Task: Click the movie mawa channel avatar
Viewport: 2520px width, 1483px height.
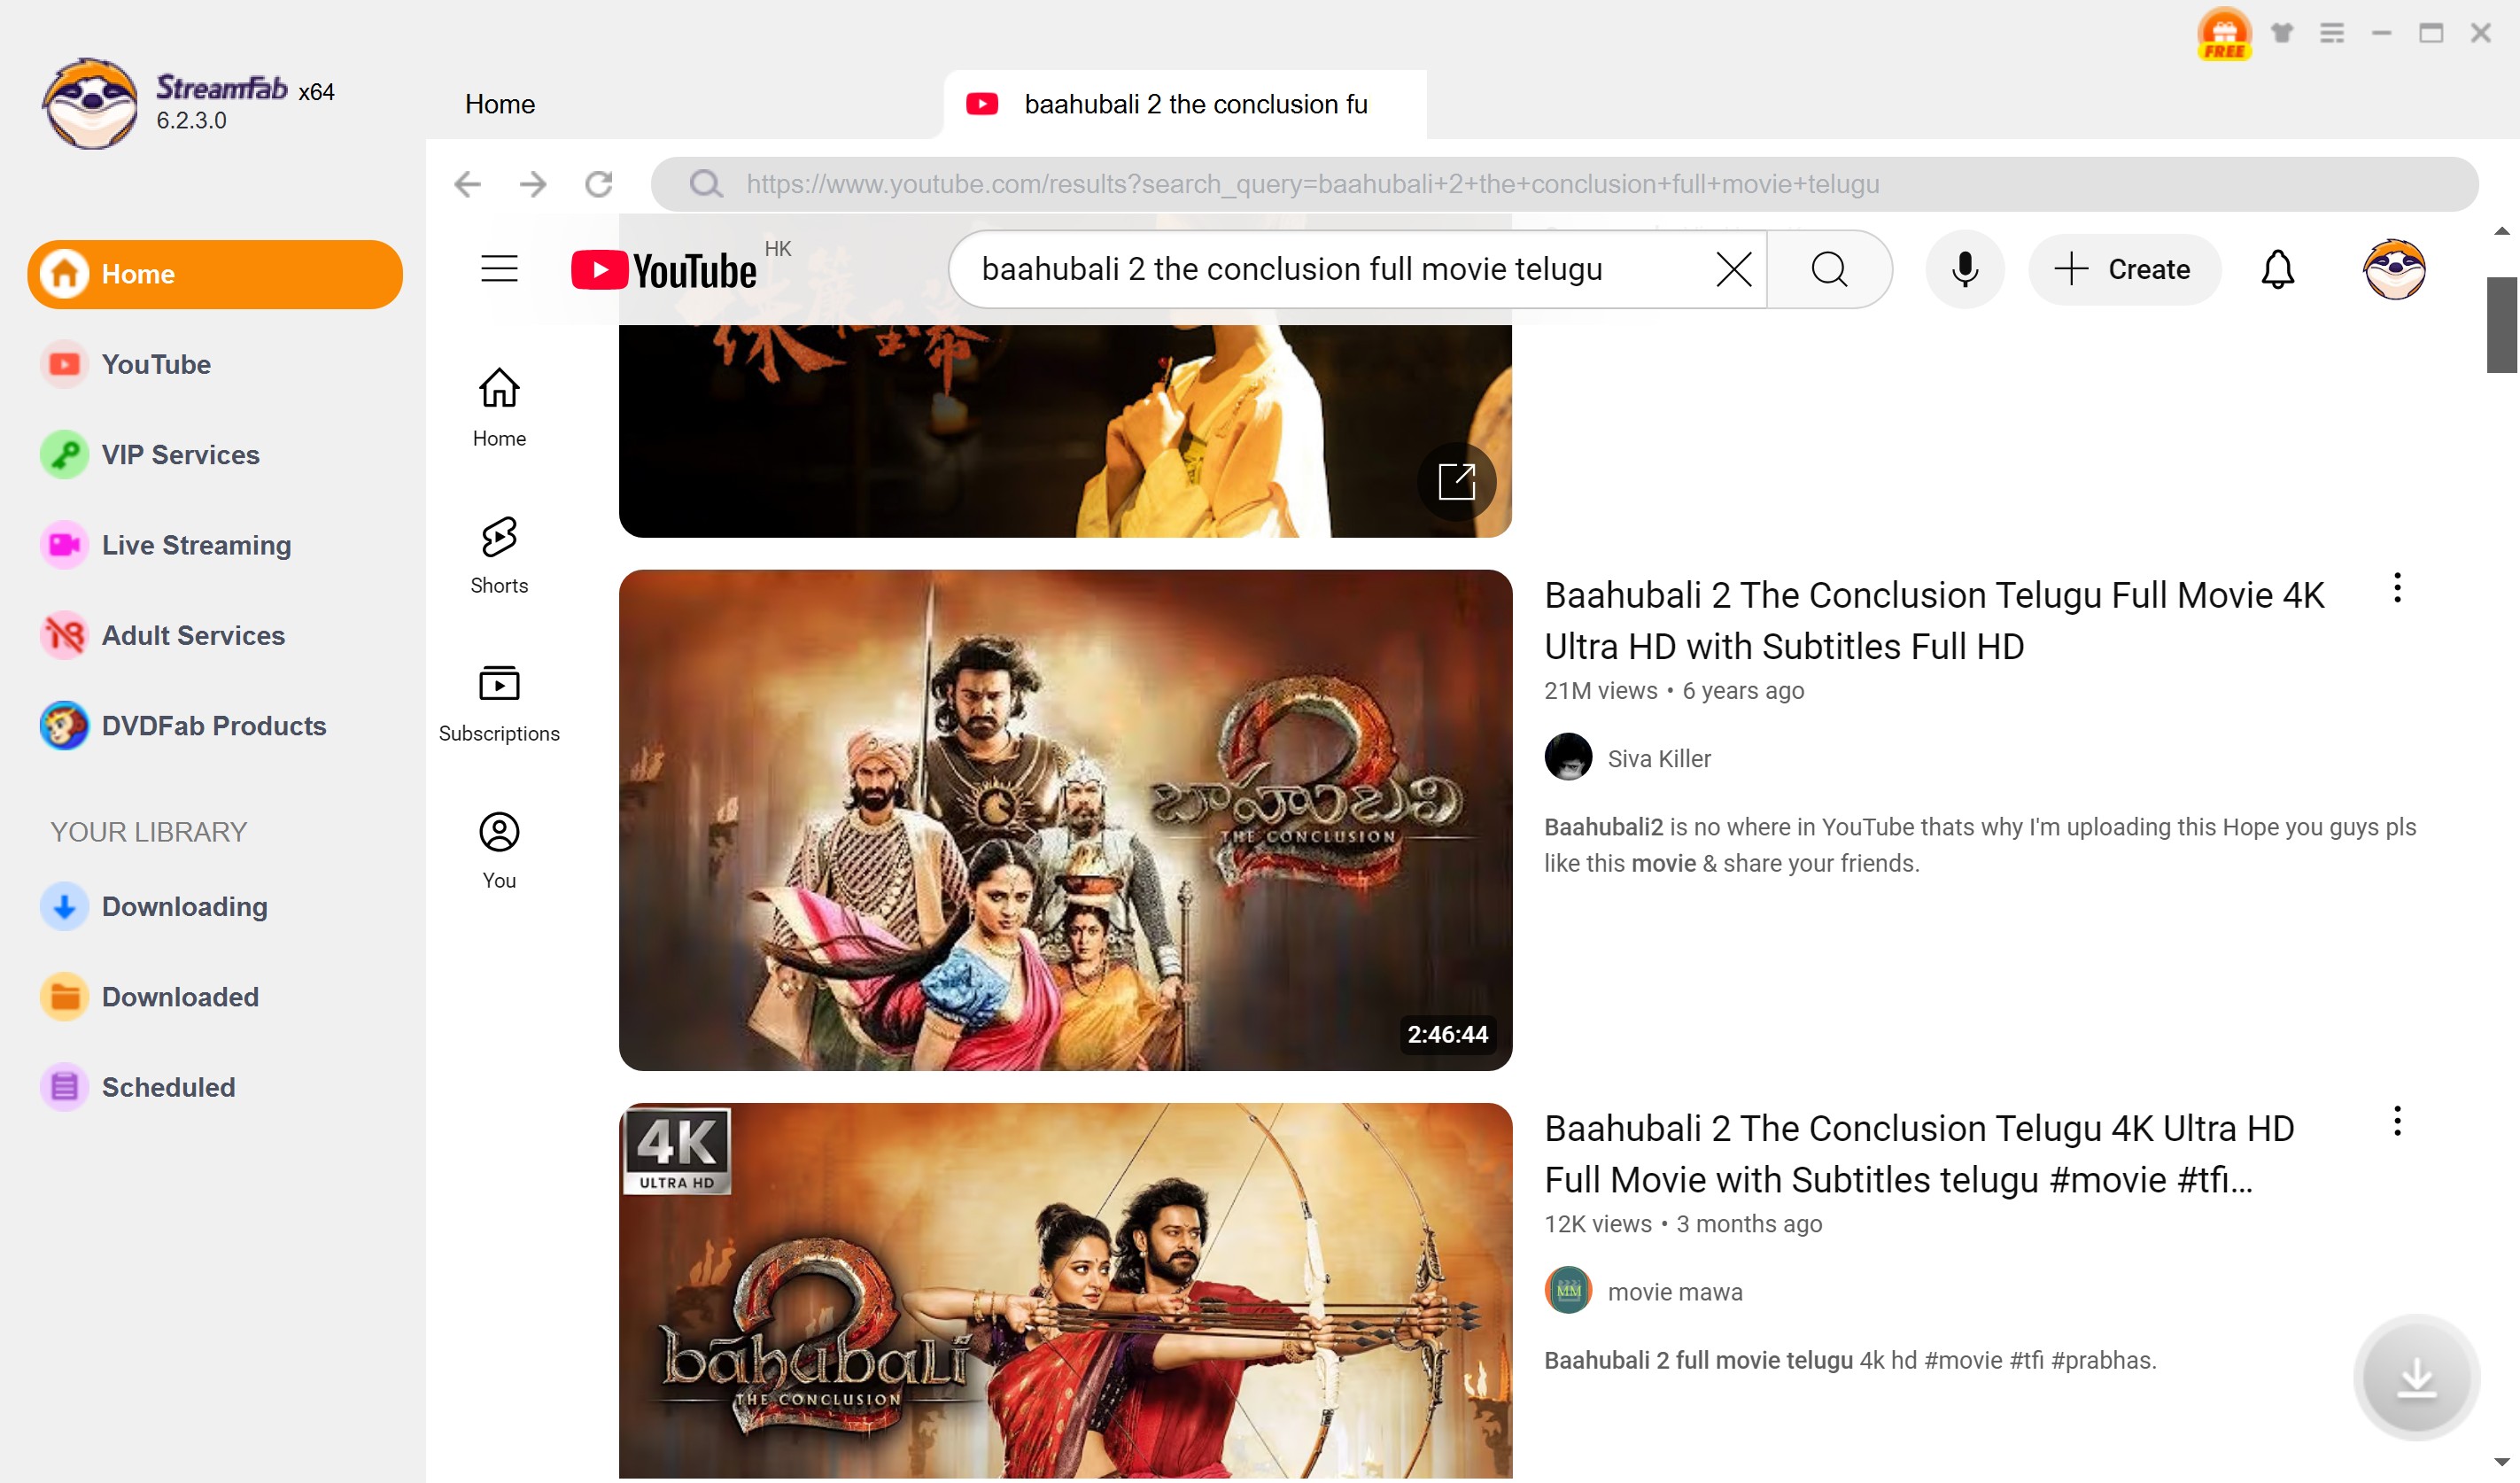Action: (1567, 1290)
